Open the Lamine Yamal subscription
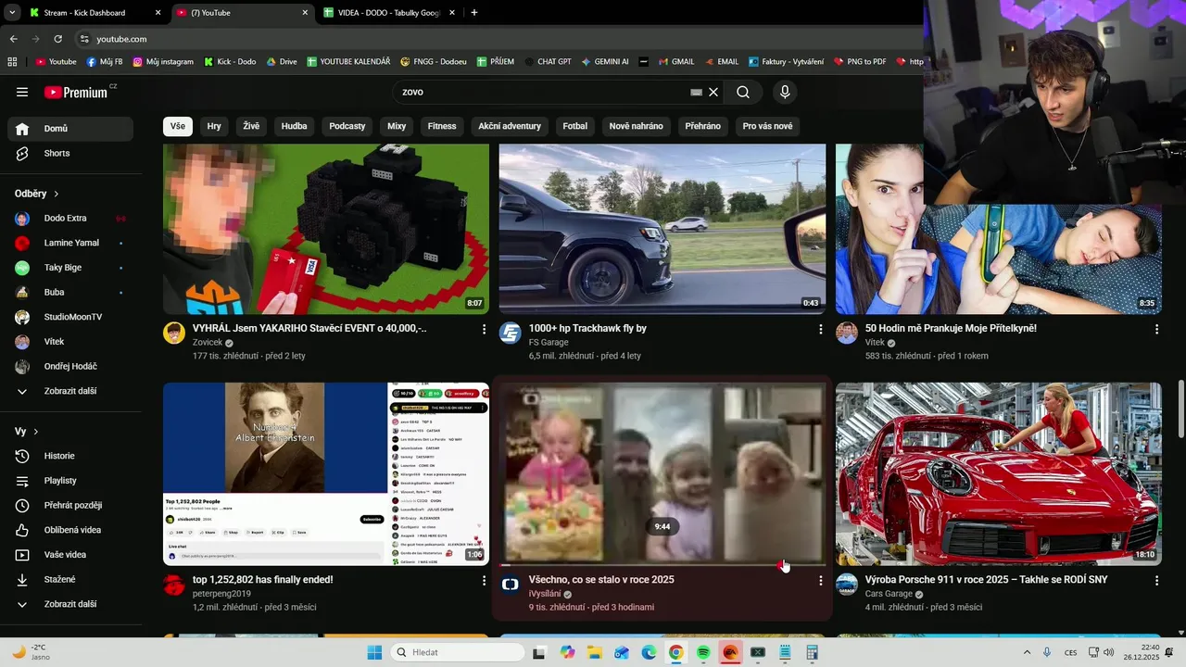 (x=70, y=243)
